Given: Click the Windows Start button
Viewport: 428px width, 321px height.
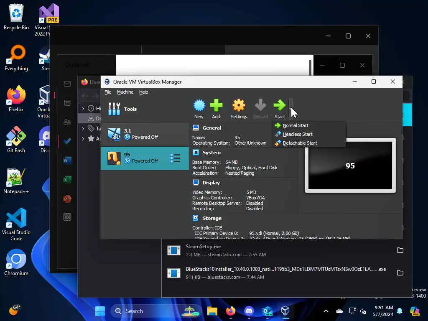Looking at the screenshot, I should (100, 311).
